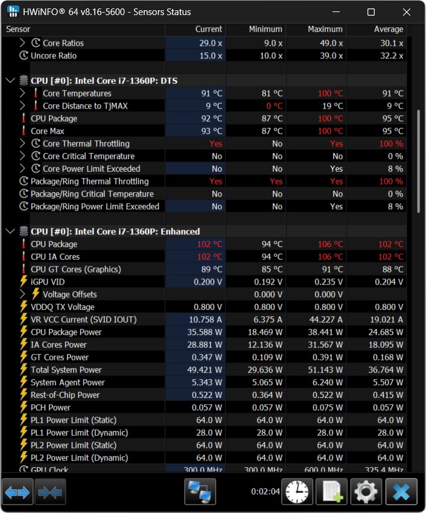Viewport: 426px width, 513px height.
Task: Click the vertical scrollbar thumb
Action: coord(419,160)
